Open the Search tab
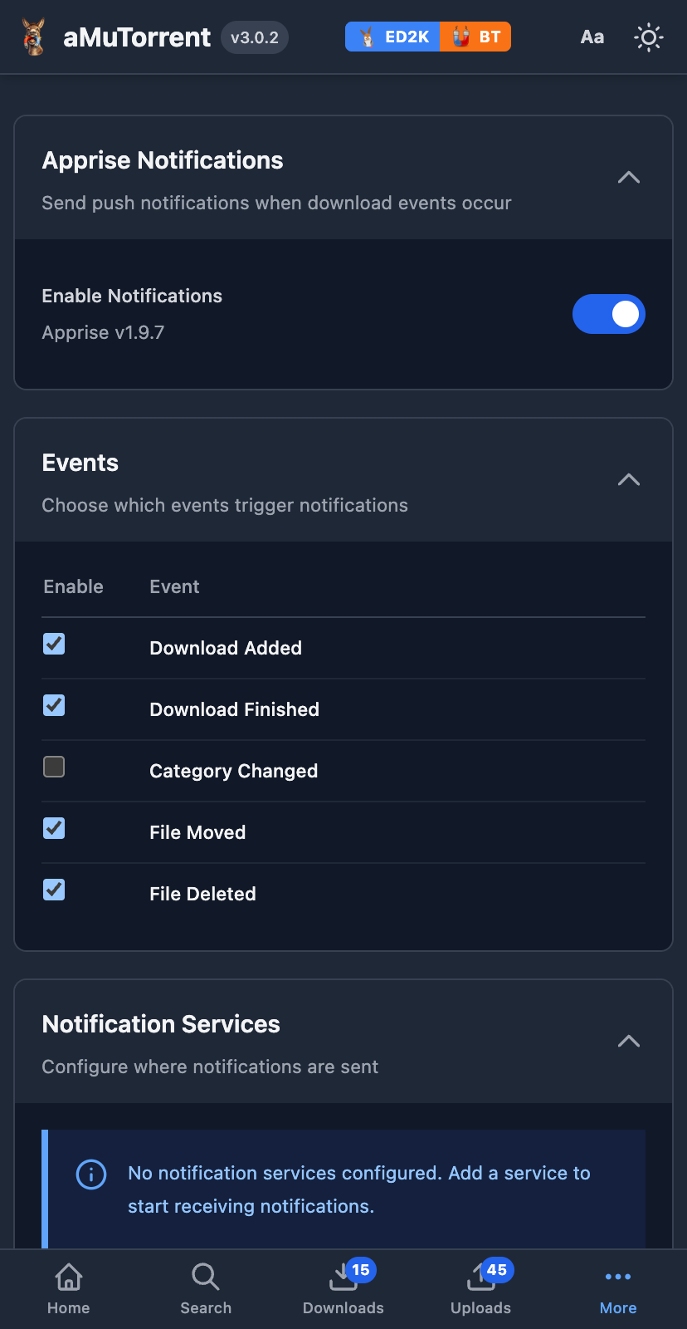 point(206,1288)
